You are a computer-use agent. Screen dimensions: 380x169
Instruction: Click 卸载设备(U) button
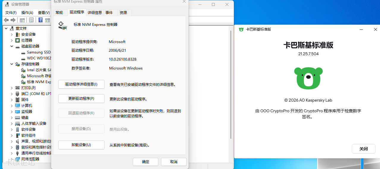pyautogui.click(x=81, y=145)
